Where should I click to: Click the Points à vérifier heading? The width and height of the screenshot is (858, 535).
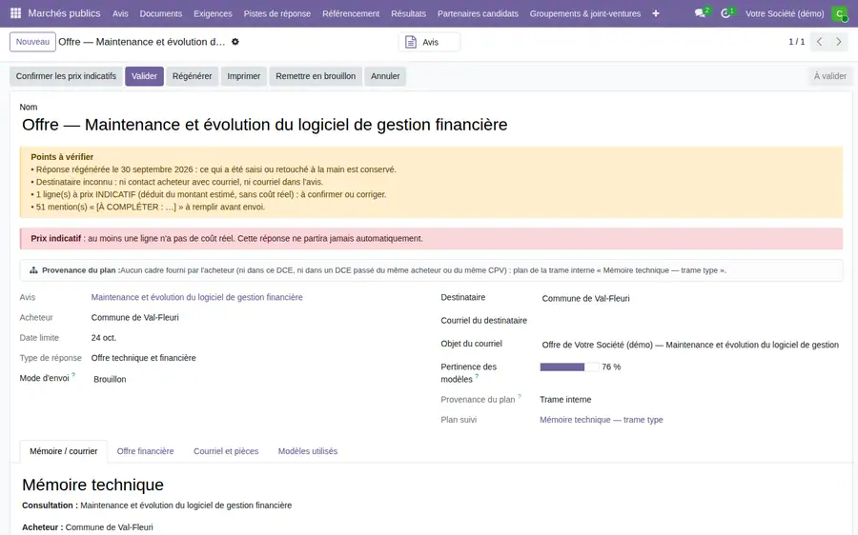(62, 157)
